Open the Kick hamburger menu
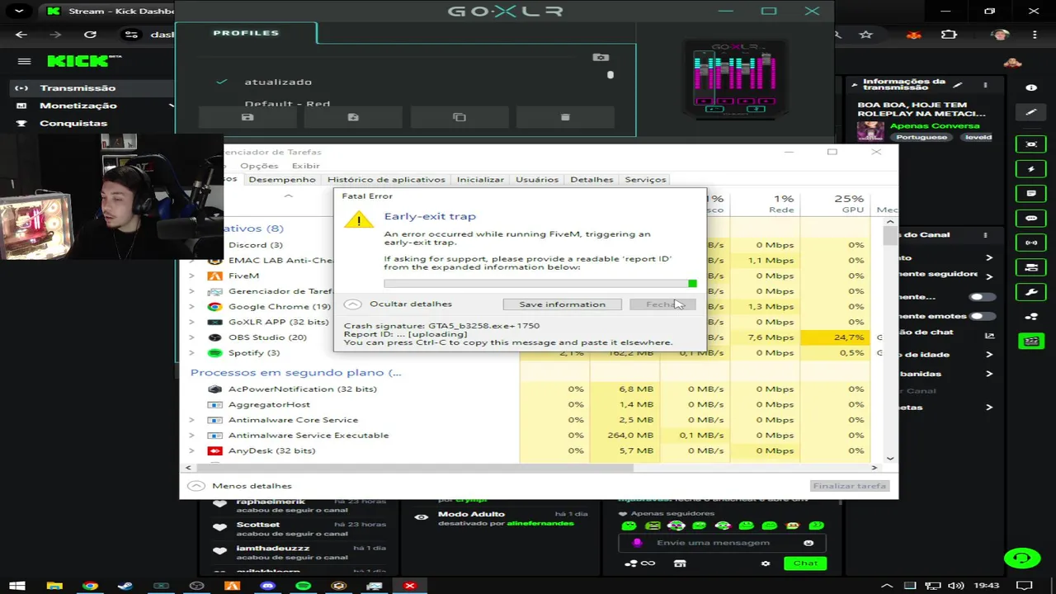1056x594 pixels. [x=24, y=61]
